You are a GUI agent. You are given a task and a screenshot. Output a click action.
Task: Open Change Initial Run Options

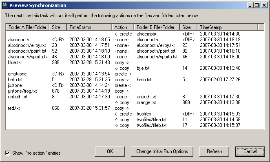click(x=162, y=151)
